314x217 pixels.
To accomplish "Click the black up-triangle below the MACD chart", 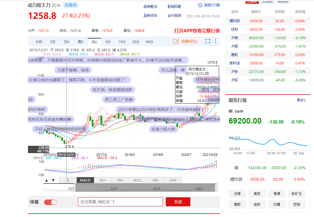I will pyautogui.click(x=47, y=180).
